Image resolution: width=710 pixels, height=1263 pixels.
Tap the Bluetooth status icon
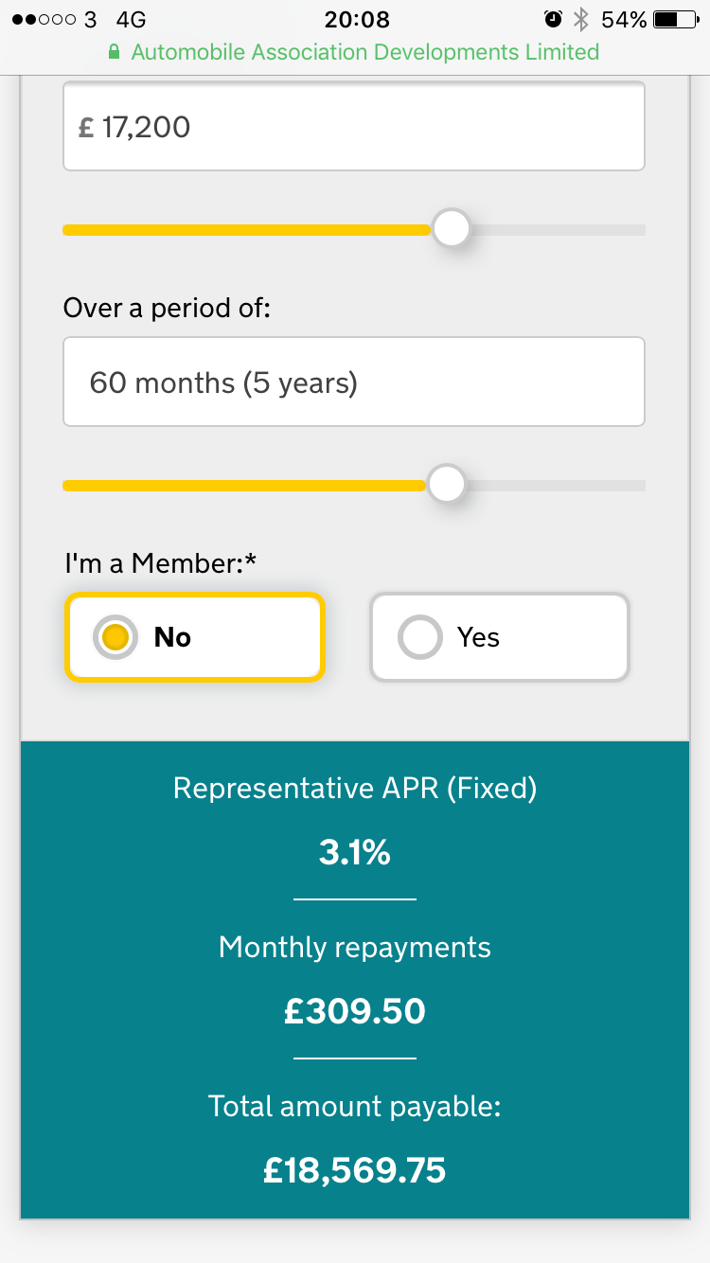pyautogui.click(x=582, y=19)
